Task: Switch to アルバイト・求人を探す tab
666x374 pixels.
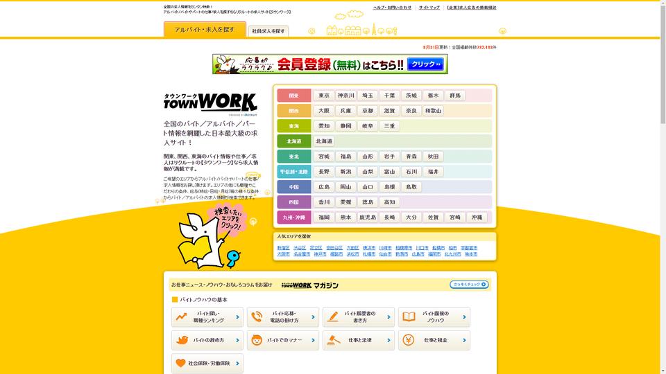Action: 205,30
